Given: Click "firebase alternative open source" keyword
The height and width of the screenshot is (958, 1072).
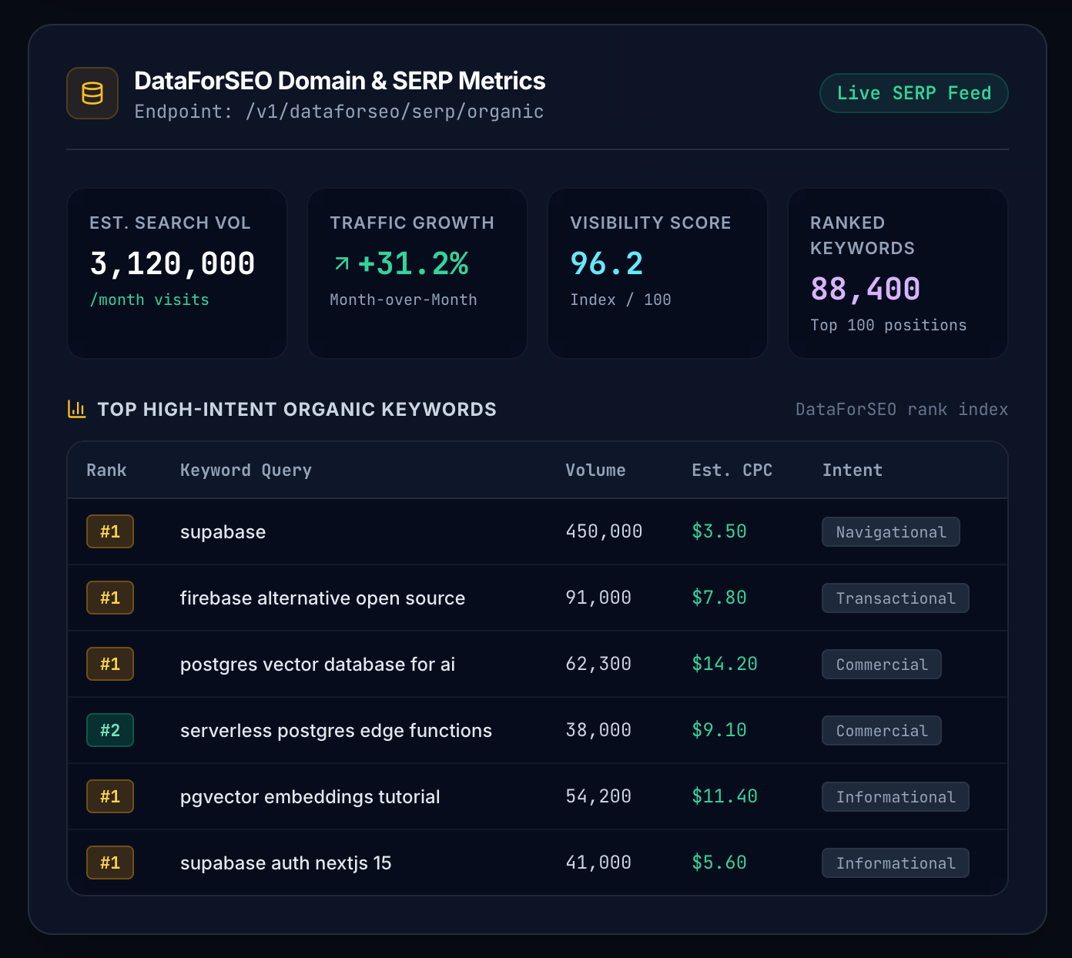Looking at the screenshot, I should [x=323, y=598].
